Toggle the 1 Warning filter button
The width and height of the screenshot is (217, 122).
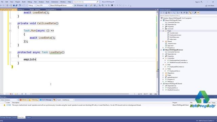(x=33, y=100)
